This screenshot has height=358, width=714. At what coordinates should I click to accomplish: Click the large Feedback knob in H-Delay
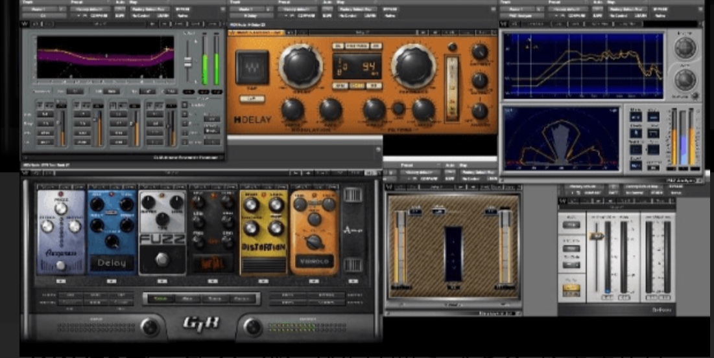pyautogui.click(x=413, y=67)
